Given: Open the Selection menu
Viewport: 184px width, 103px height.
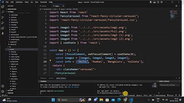Looking at the screenshot, I should 19,2.
